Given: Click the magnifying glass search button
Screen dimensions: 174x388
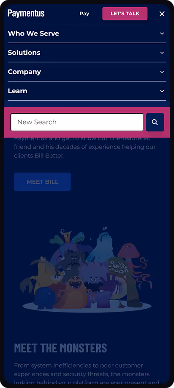Looking at the screenshot, I should [155, 122].
